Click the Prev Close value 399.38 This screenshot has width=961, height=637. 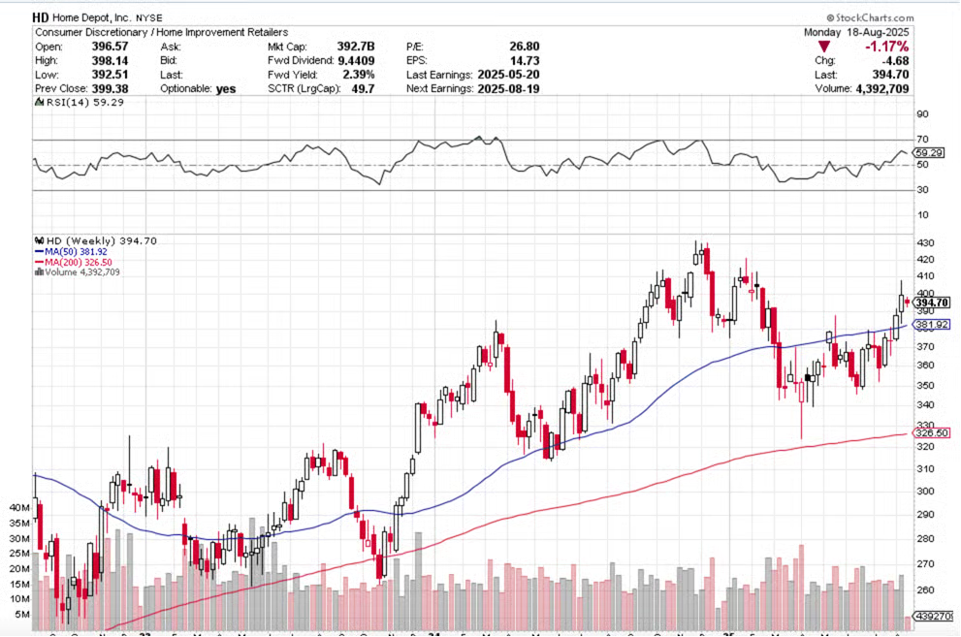111,89
